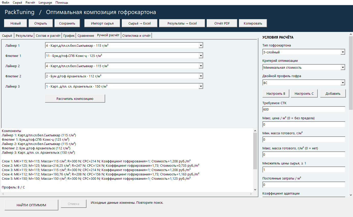353x217 pixels.
Task: Click the results text vertical scrollbar
Action: [255, 160]
